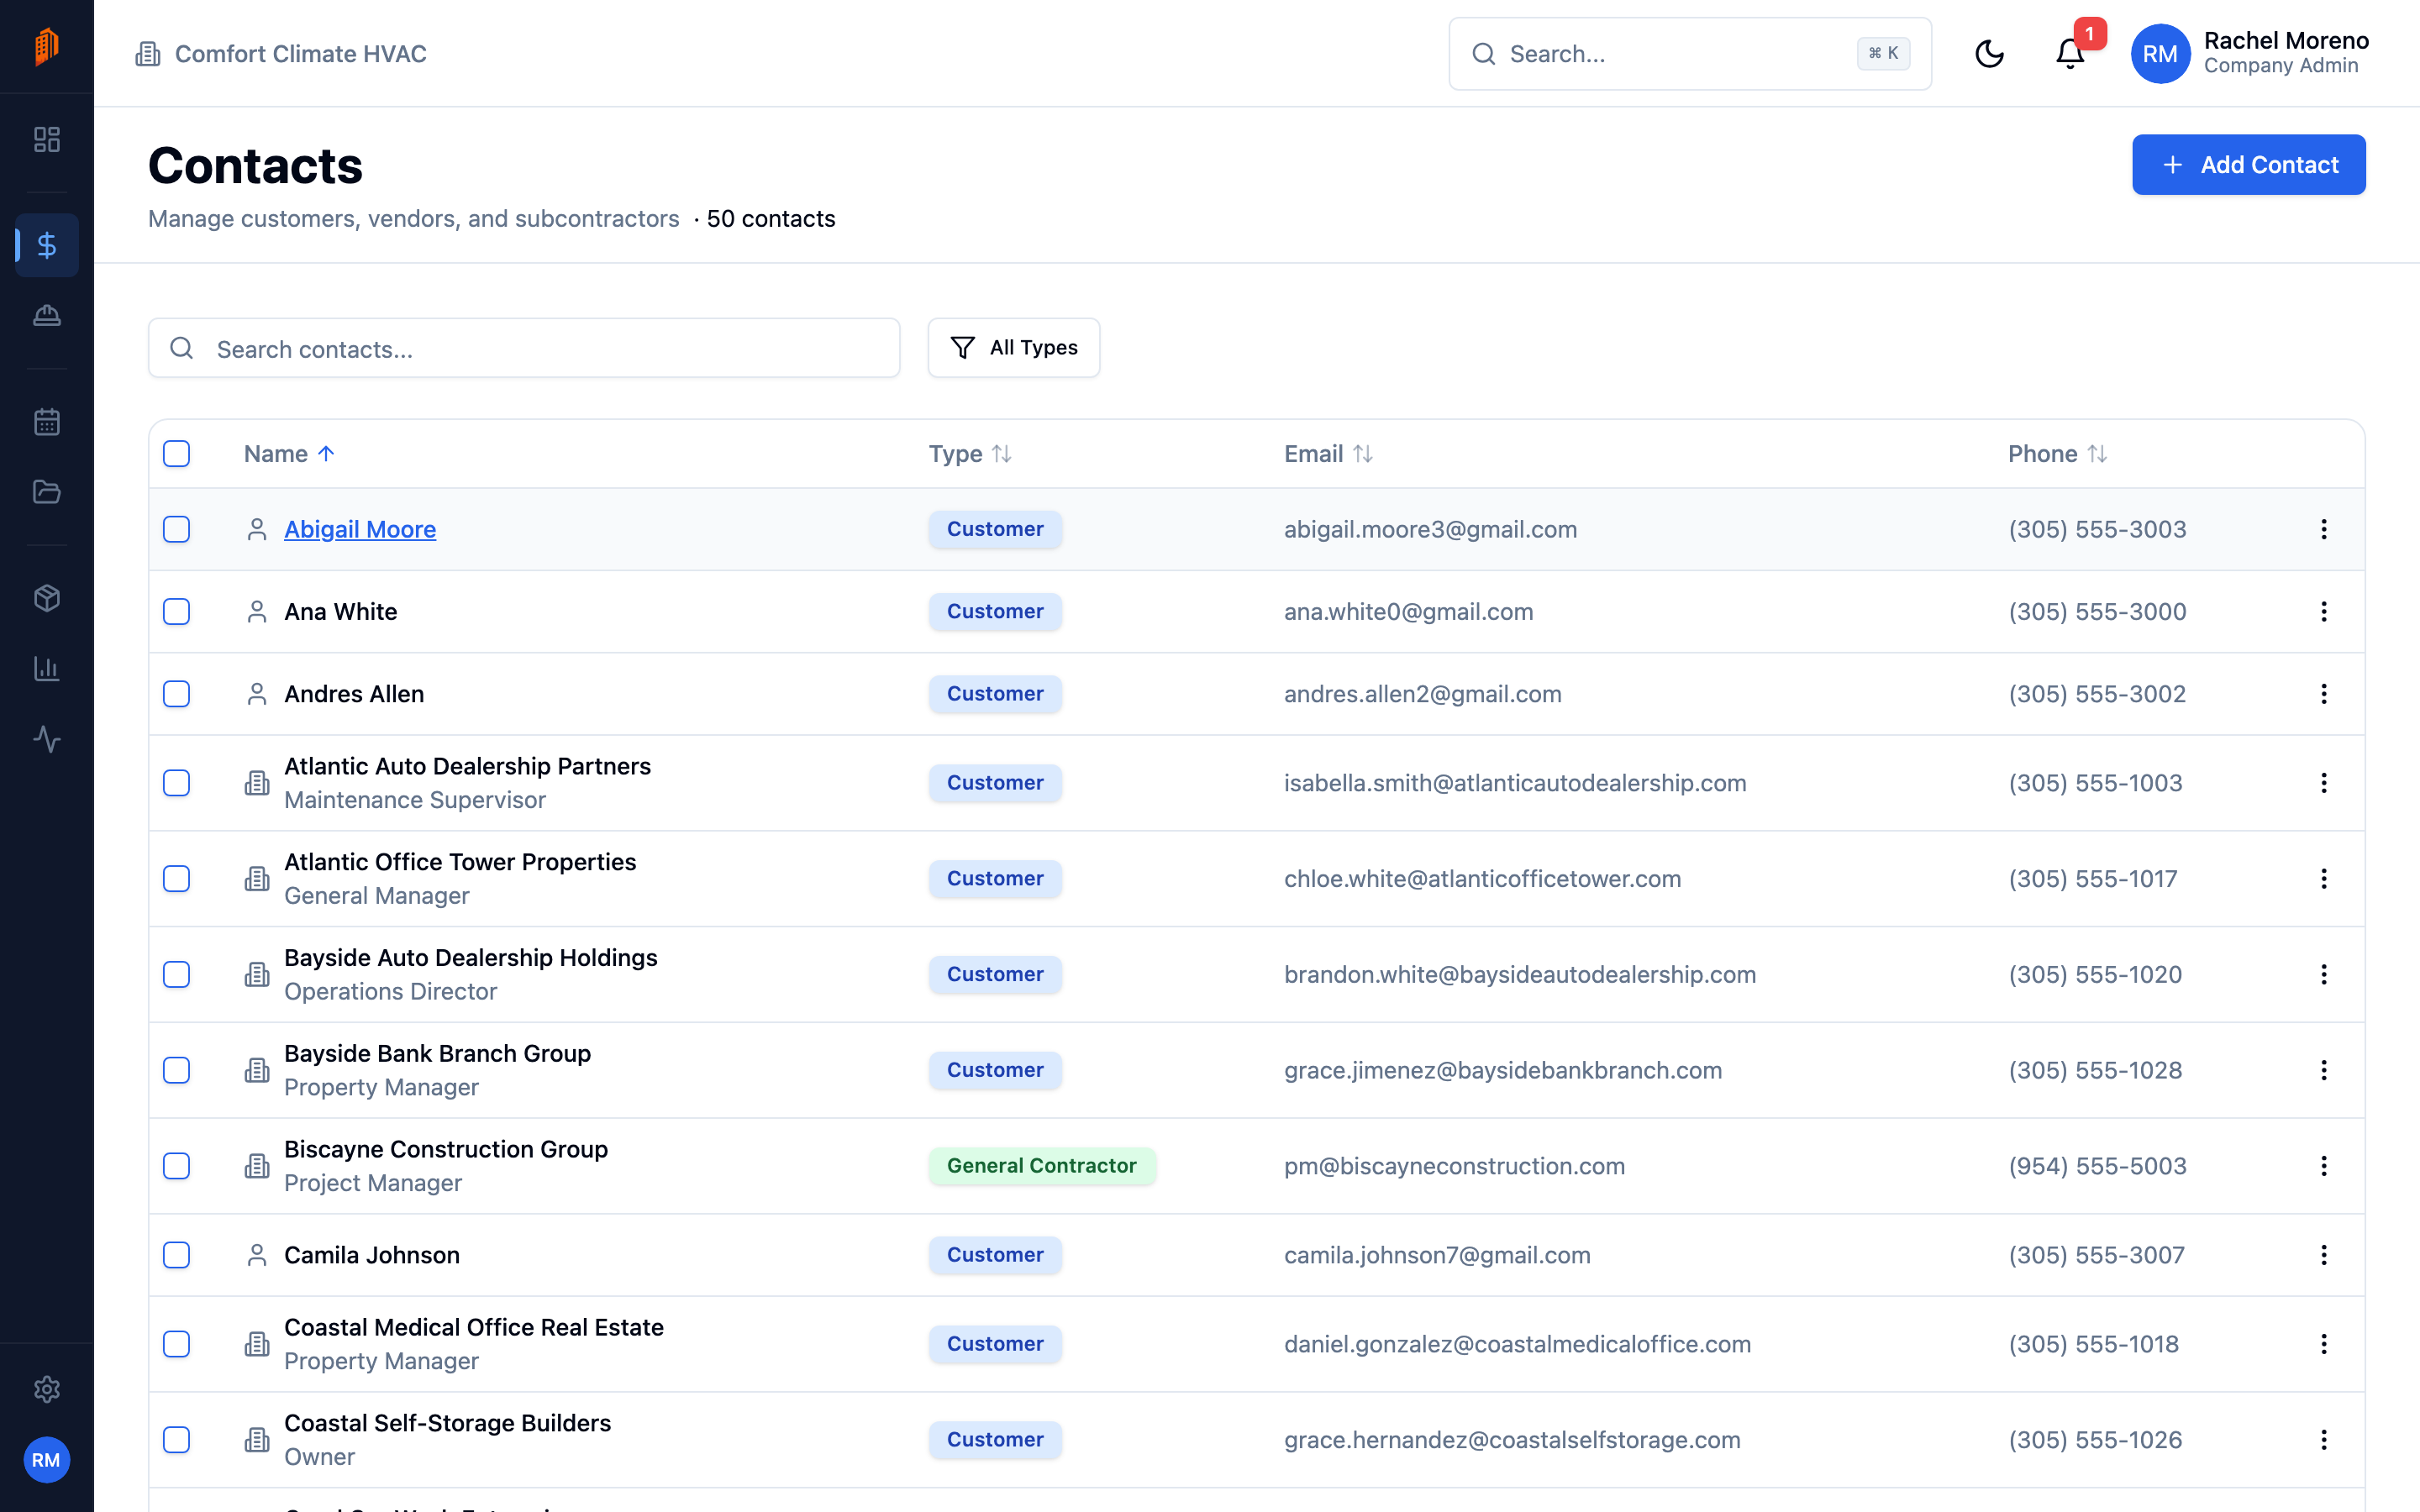Toggle the select-all checkbox in table header
Image resolution: width=2420 pixels, height=1512 pixels.
click(177, 454)
